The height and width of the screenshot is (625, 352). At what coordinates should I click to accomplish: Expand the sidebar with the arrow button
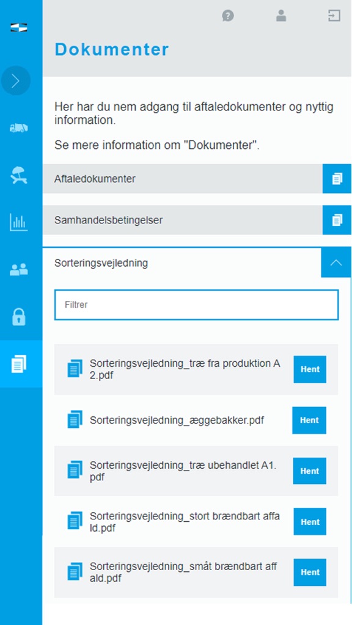click(15, 81)
